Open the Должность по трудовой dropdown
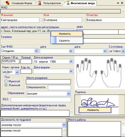Screen dimensions: 125x137 tap(64, 125)
